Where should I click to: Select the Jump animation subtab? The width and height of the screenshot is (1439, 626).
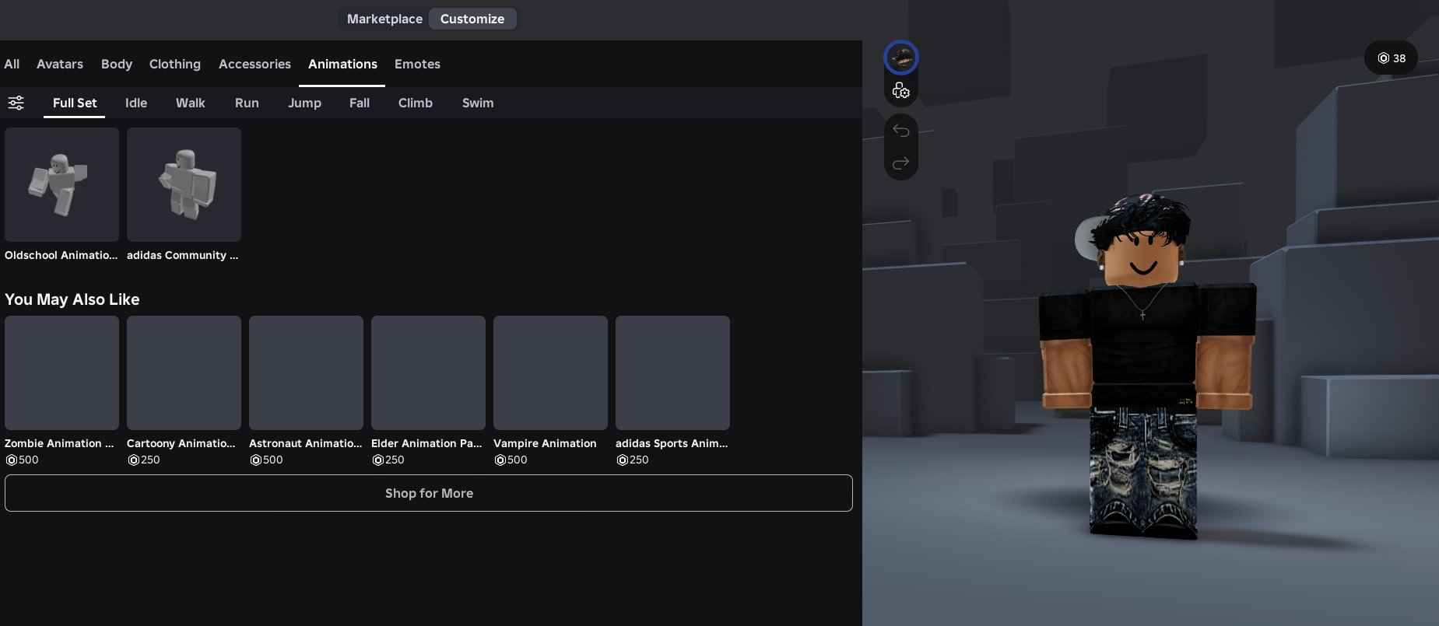304,103
